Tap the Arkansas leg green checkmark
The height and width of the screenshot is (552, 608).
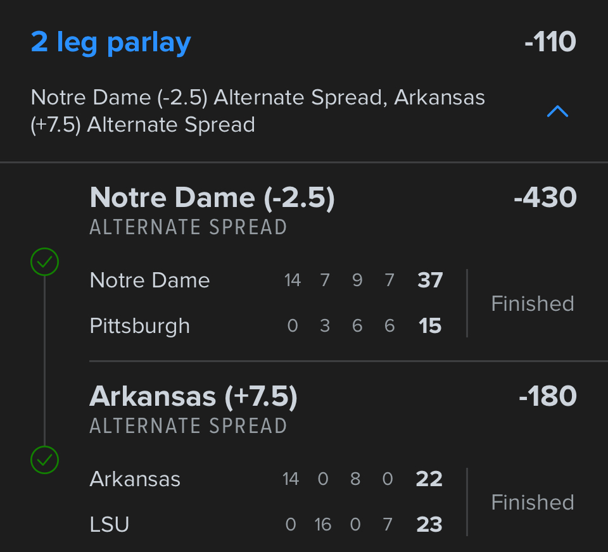(x=44, y=460)
